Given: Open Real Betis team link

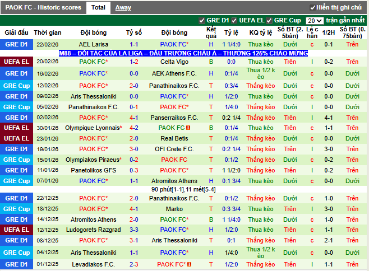Looking at the screenshot, I should click(x=174, y=138).
